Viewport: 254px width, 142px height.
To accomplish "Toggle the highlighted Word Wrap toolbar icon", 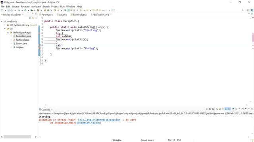I will (68, 10).
